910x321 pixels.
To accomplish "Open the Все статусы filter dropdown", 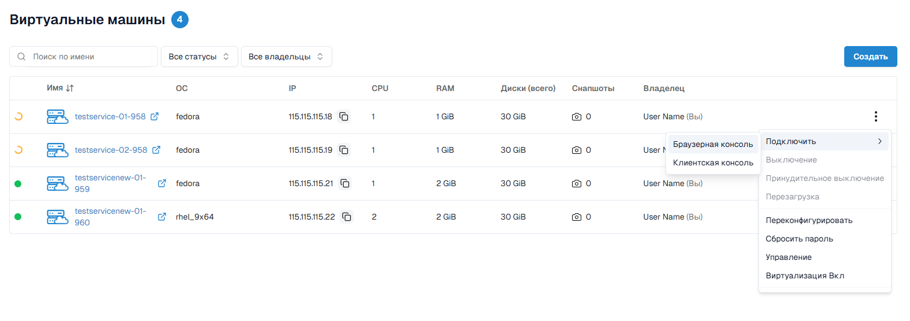I will 199,56.
